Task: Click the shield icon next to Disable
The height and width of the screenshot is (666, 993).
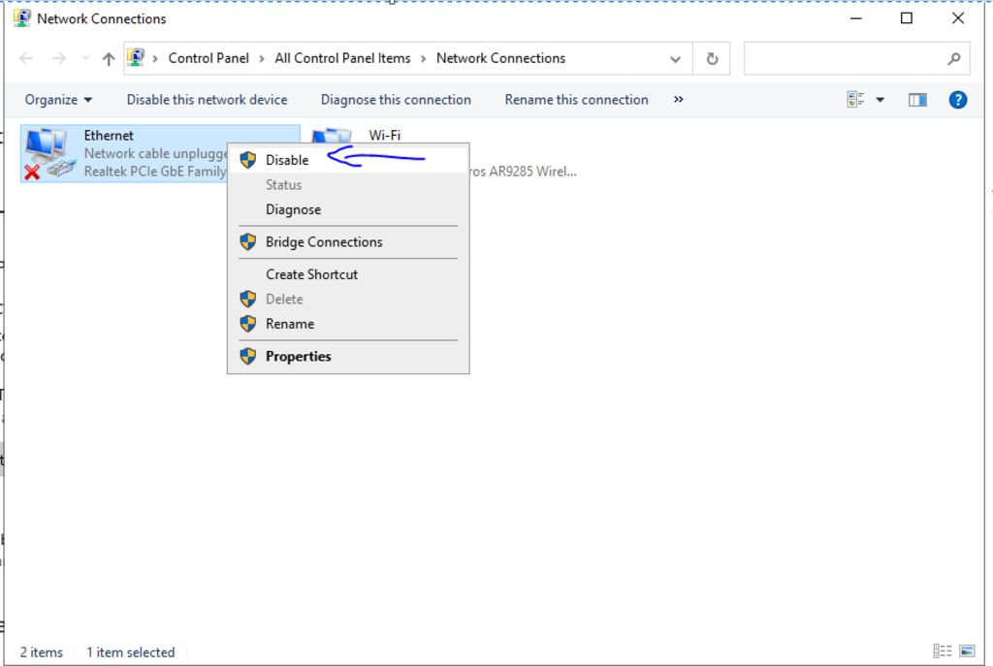Action: (x=248, y=160)
